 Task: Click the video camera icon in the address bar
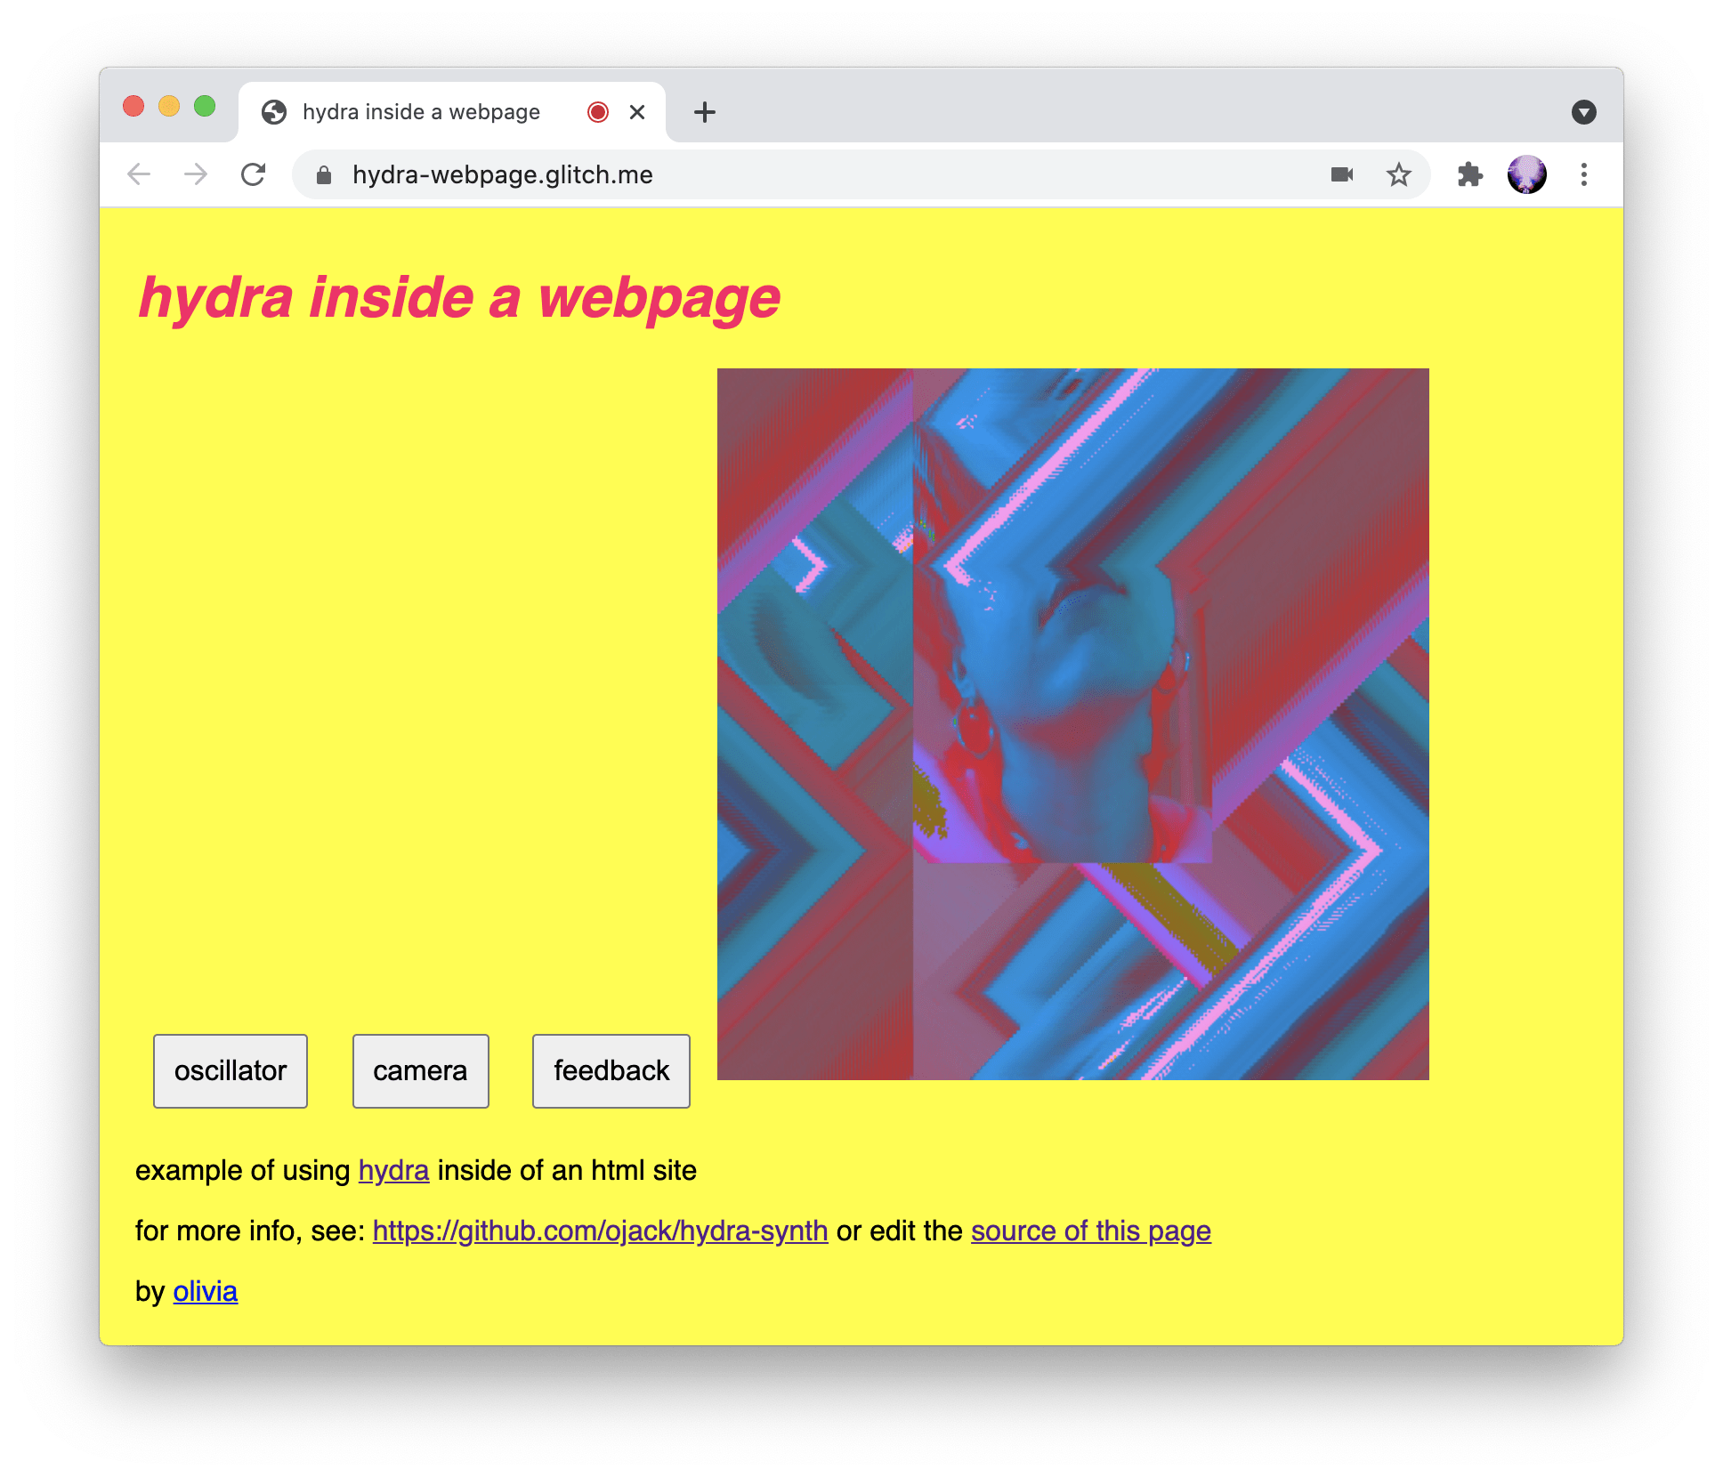tap(1340, 174)
